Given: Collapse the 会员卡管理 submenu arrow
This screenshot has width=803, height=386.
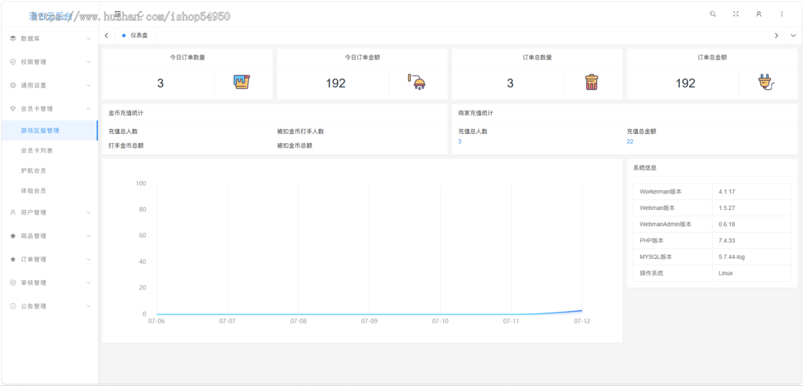Looking at the screenshot, I should coord(88,109).
